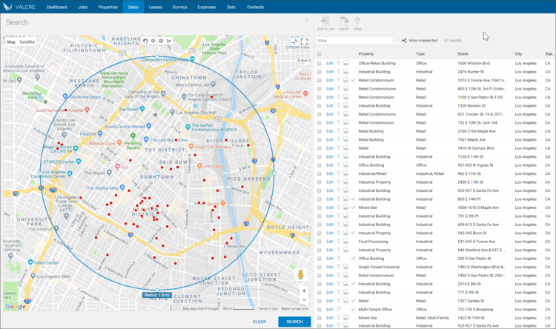556x329 pixels.
Task: Sort by the Type column header
Action: point(420,54)
